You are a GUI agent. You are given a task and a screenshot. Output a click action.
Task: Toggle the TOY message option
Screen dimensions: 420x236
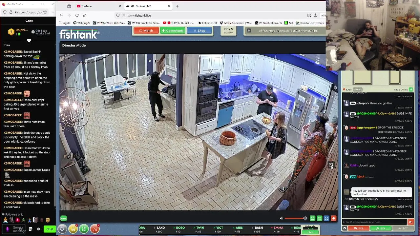[403, 228]
